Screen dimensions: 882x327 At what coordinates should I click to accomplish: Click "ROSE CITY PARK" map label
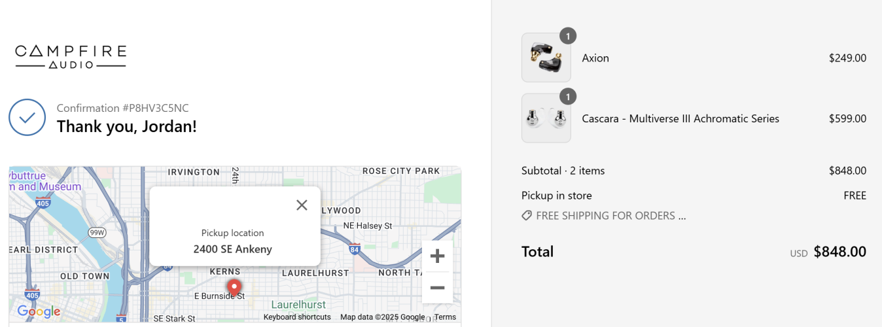[x=401, y=171]
